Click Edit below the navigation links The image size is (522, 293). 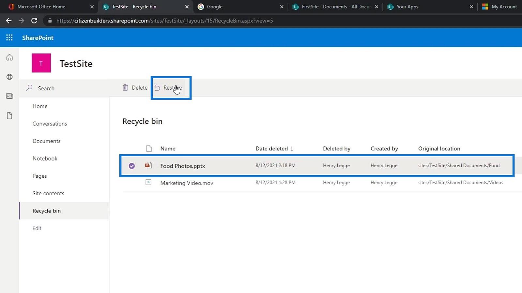pyautogui.click(x=37, y=228)
